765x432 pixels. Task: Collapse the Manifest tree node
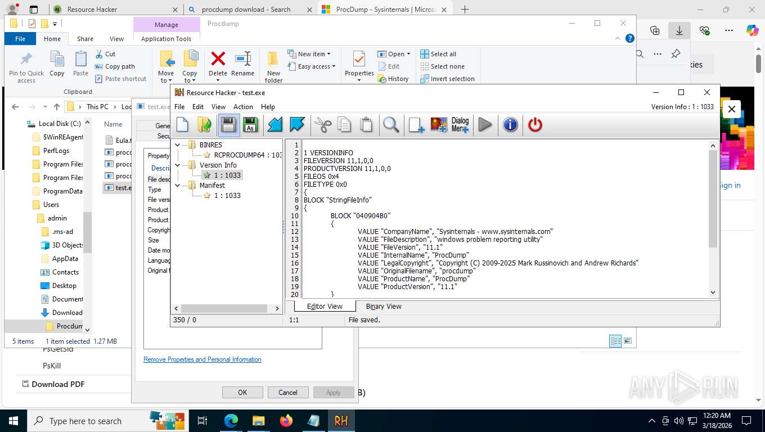click(x=178, y=185)
